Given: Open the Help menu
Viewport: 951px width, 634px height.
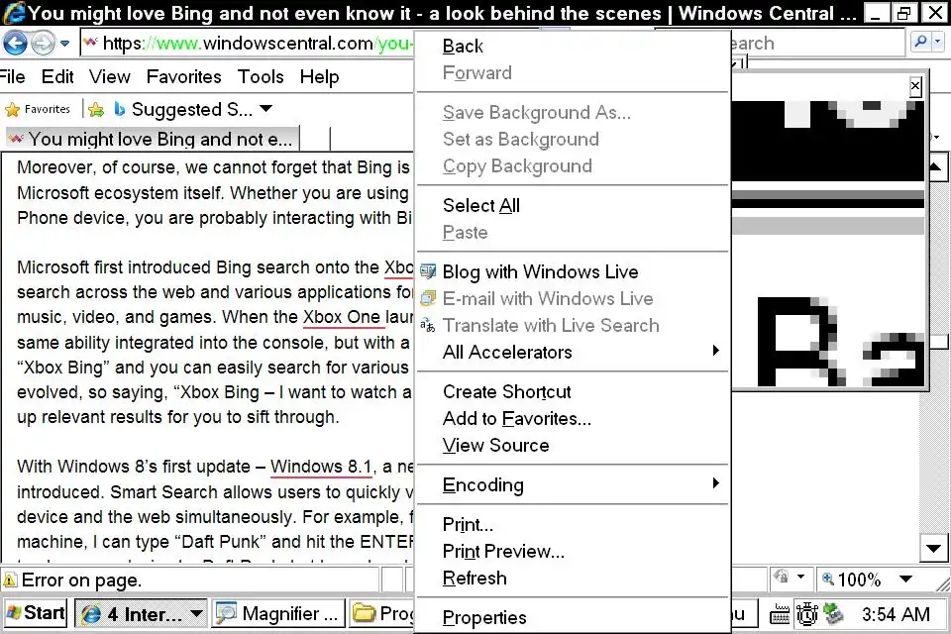Looking at the screenshot, I should [320, 77].
